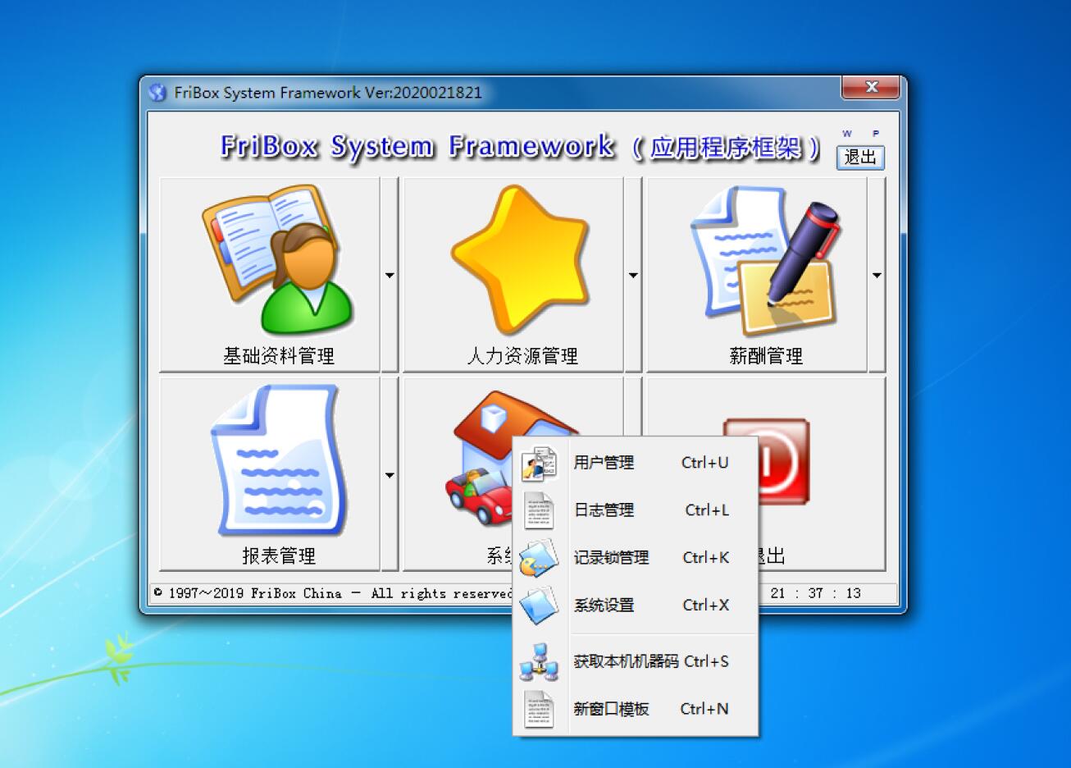Click the FriBox System Framework heading banner
Image resolution: width=1071 pixels, height=768 pixels.
pyautogui.click(x=520, y=147)
